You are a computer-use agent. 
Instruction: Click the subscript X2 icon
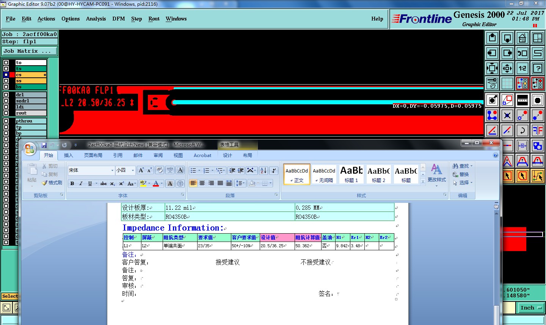[x=113, y=184]
